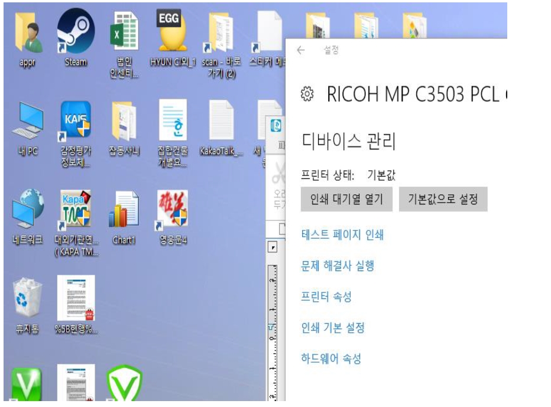The image size is (551, 407).
Task: Open the EGG file HYUN CI외_1
Action: click(171, 31)
